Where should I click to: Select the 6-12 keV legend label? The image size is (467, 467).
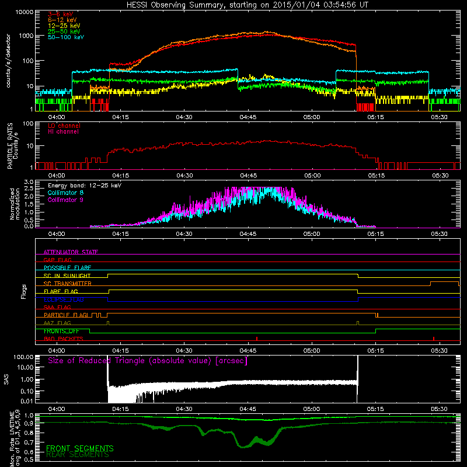click(x=62, y=20)
